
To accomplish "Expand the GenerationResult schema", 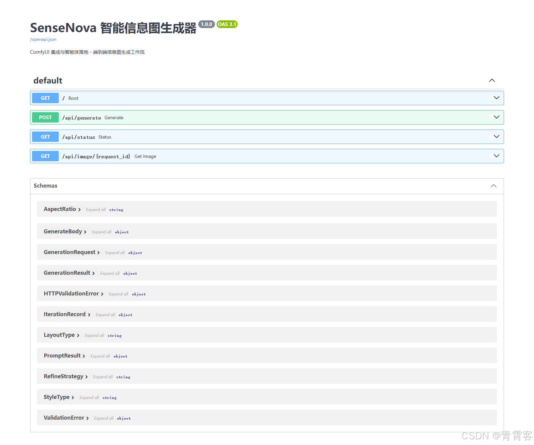I will (69, 273).
